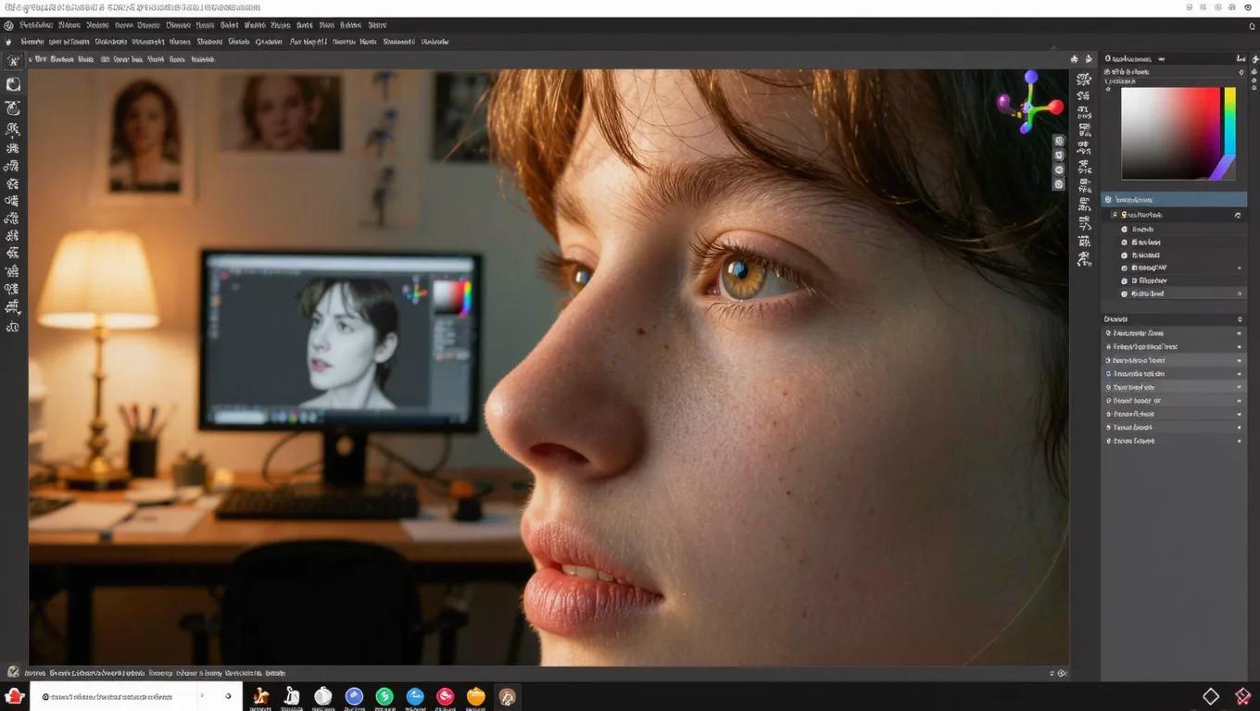Open the orange squirrel-shaped taskbar app

point(261,696)
